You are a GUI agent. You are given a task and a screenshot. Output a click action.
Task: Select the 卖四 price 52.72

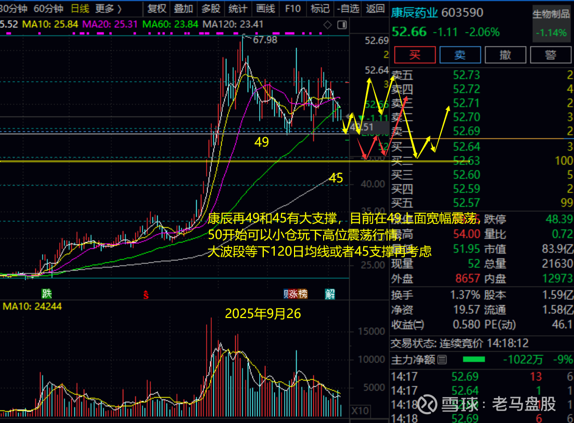tap(466, 89)
